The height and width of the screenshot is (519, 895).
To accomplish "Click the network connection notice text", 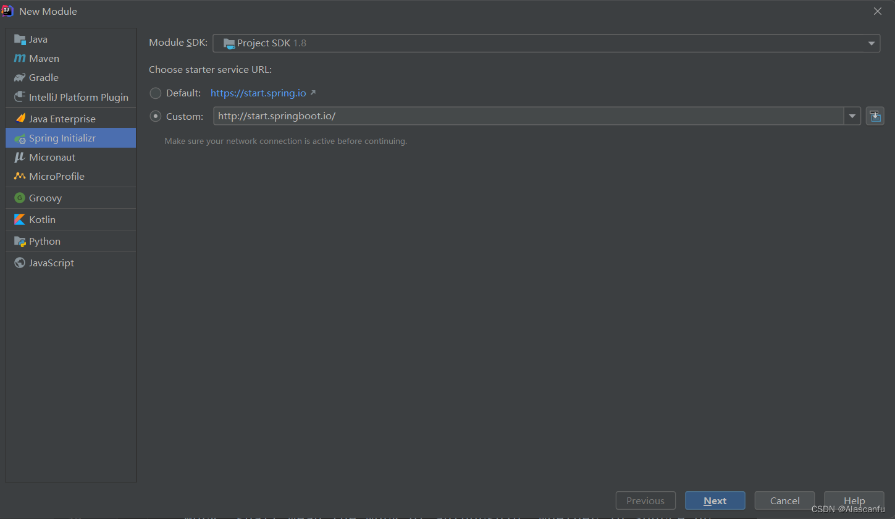I will pos(286,141).
